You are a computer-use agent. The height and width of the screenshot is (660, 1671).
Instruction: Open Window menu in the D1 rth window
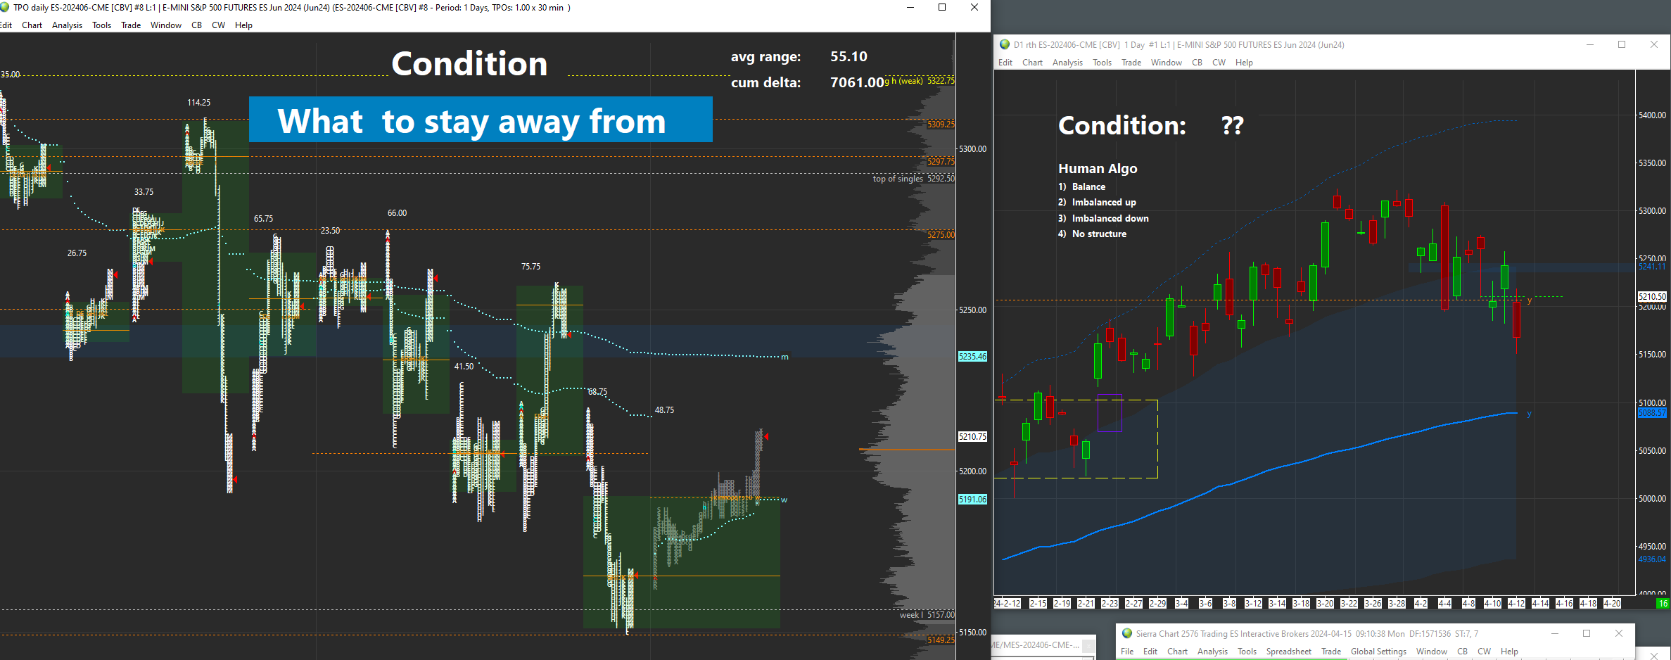click(x=1167, y=63)
